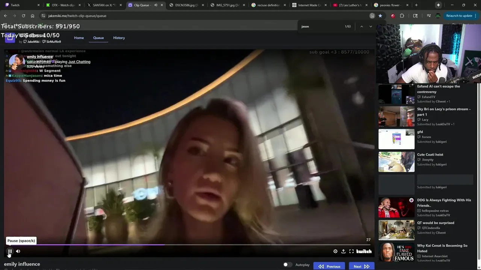The height and width of the screenshot is (270, 481).
Task: Open the media control icon in the toolbar
Action: (x=429, y=16)
